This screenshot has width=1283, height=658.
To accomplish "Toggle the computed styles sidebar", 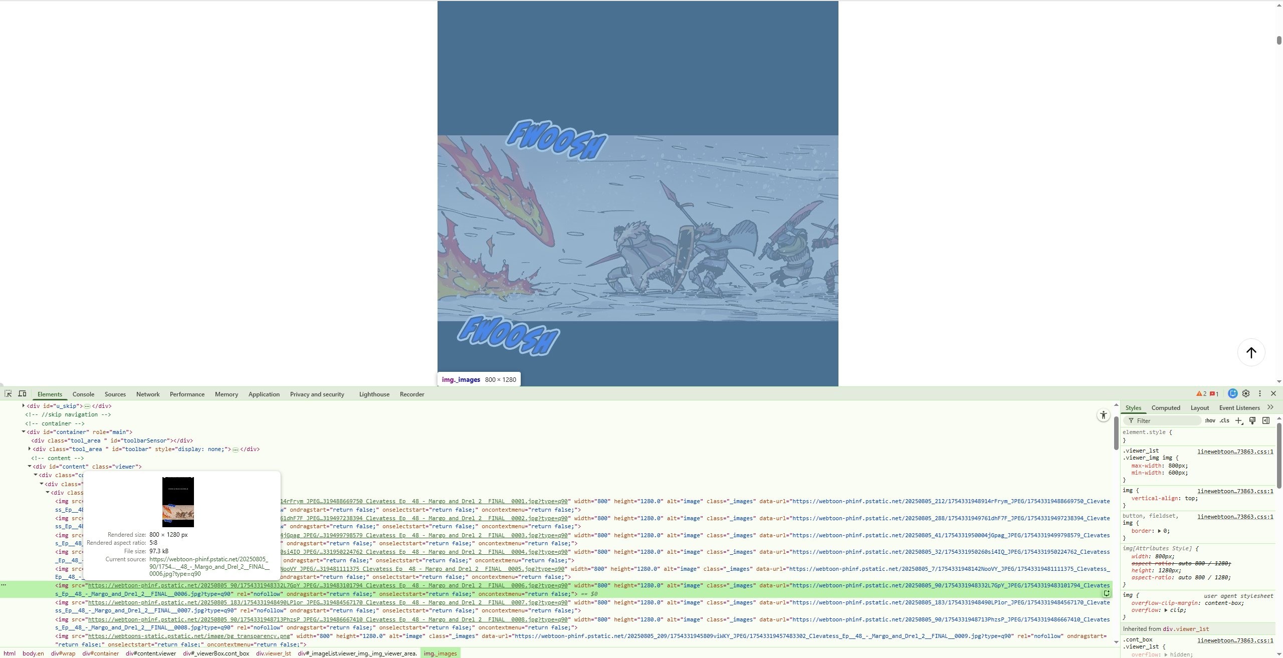I will [x=1266, y=420].
